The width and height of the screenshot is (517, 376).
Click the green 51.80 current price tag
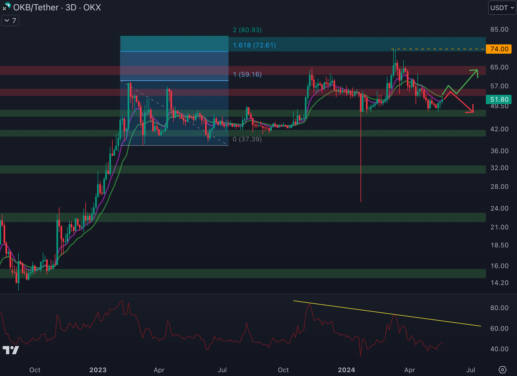click(x=499, y=99)
